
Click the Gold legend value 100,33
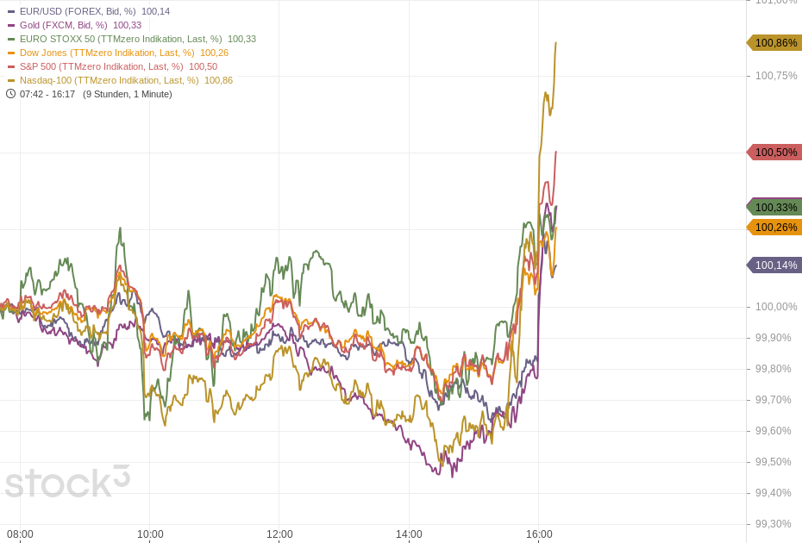[127, 25]
